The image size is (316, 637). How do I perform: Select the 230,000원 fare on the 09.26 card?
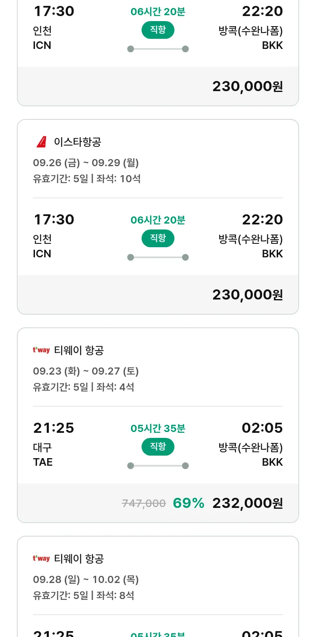(x=247, y=294)
